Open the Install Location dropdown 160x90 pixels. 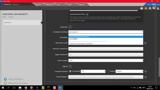(x=106, y=60)
